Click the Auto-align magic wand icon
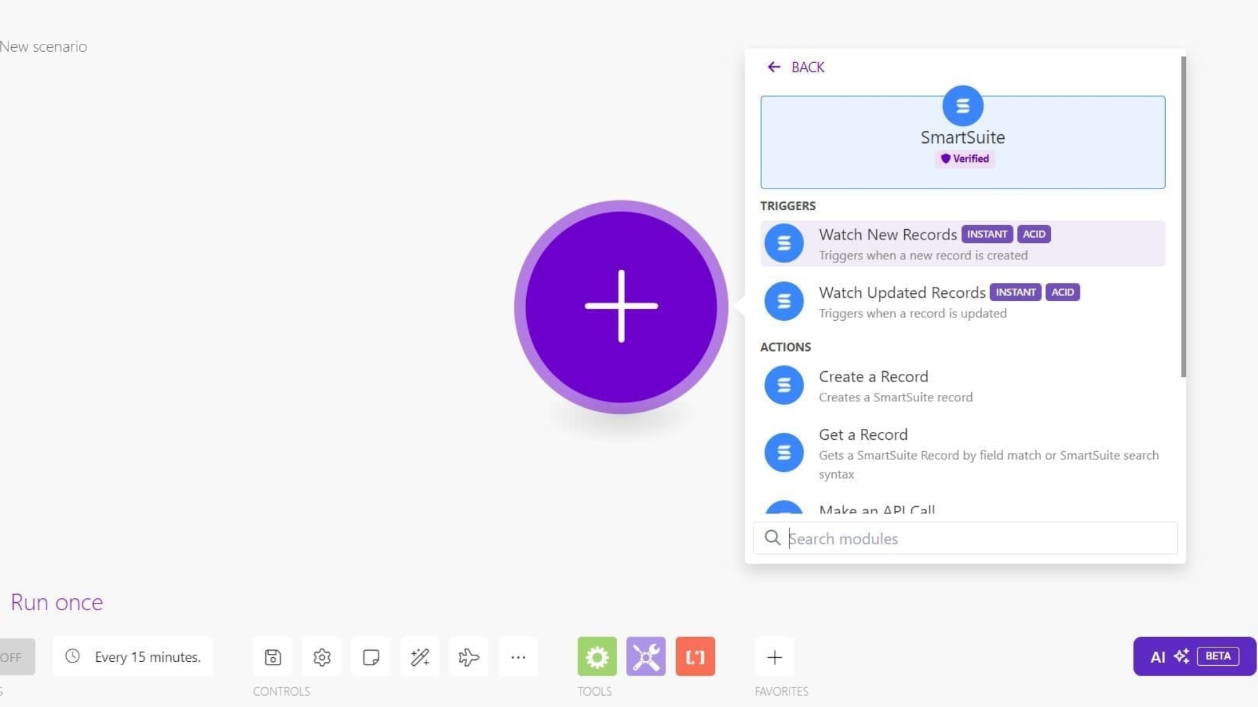 [420, 657]
